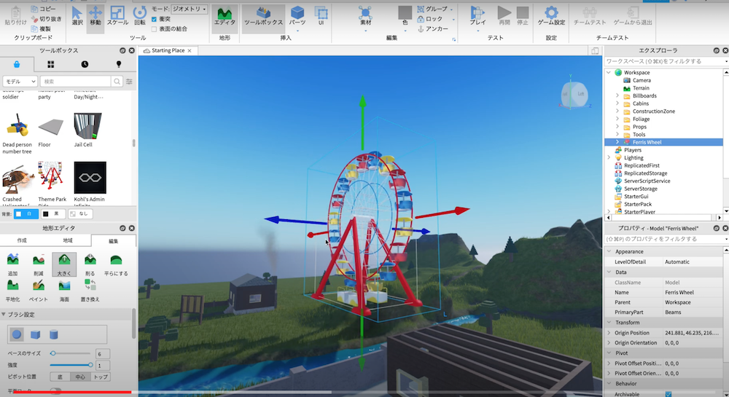Uncheck the Collisions (衝突) checkbox
The height and width of the screenshot is (397, 729).
pyautogui.click(x=153, y=19)
